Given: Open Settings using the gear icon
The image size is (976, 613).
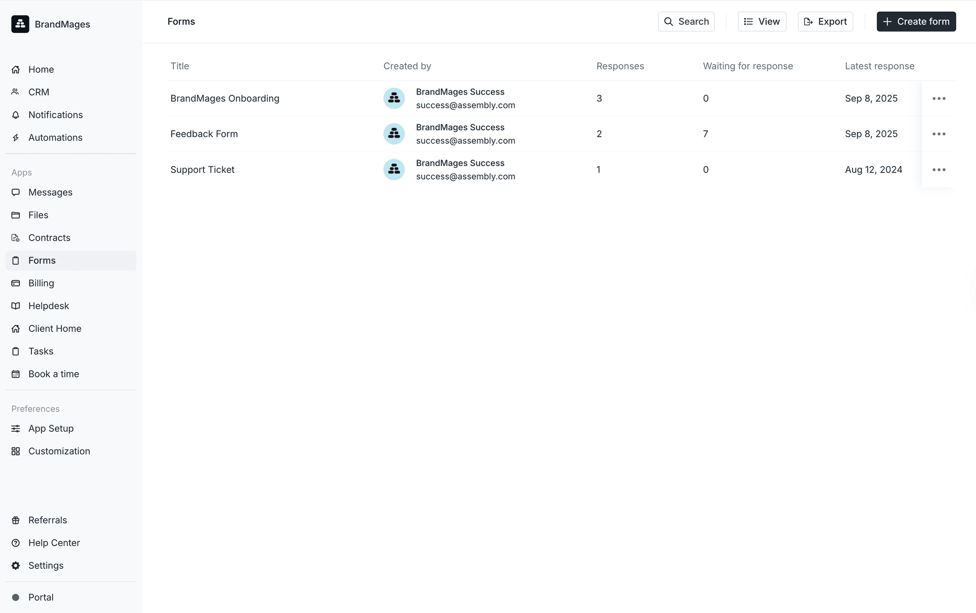Looking at the screenshot, I should click(x=16, y=565).
